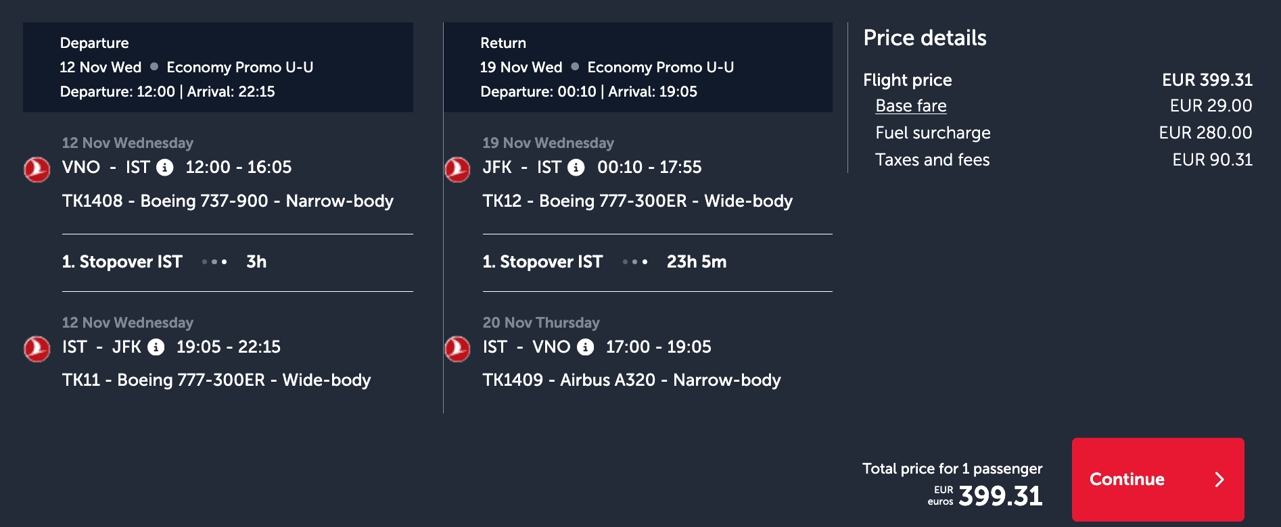
Task: Click info icon next to JFK - IST
Action: tap(576, 168)
